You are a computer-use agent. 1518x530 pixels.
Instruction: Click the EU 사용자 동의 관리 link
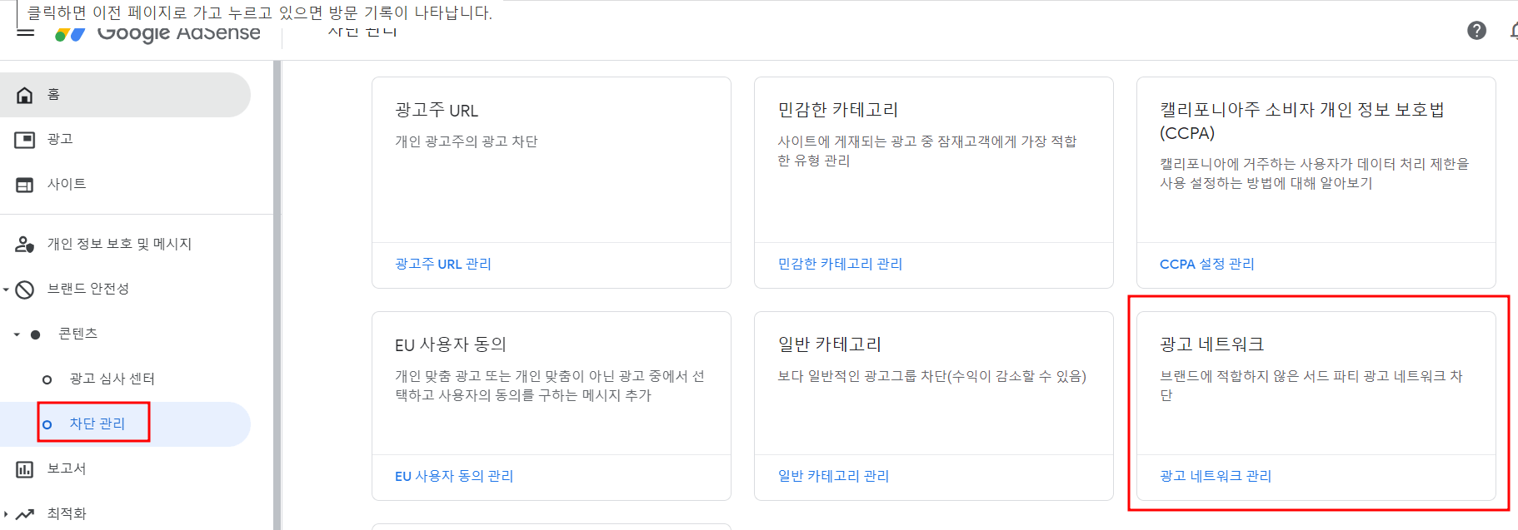pos(453,475)
